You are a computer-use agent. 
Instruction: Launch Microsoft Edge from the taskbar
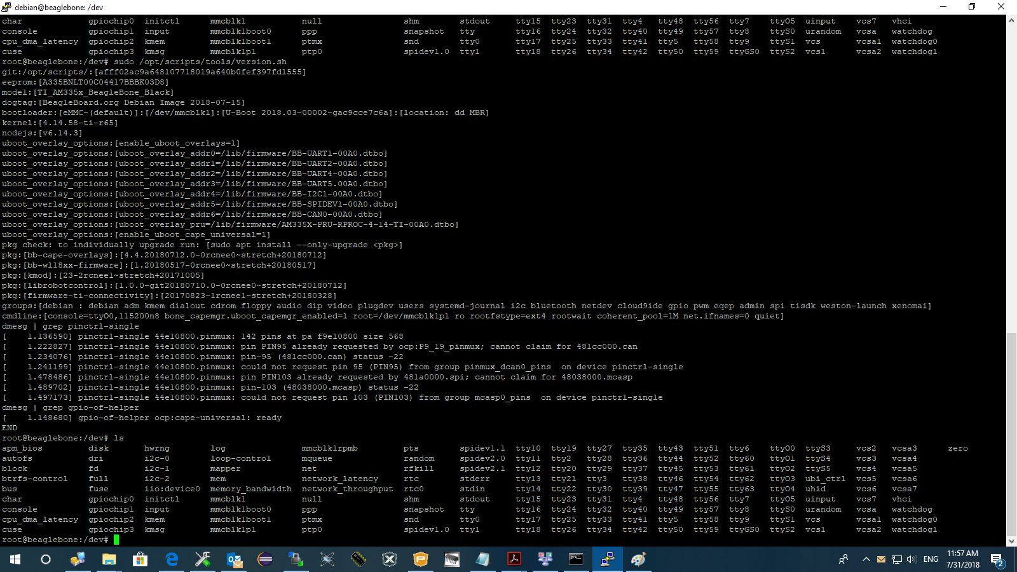170,559
